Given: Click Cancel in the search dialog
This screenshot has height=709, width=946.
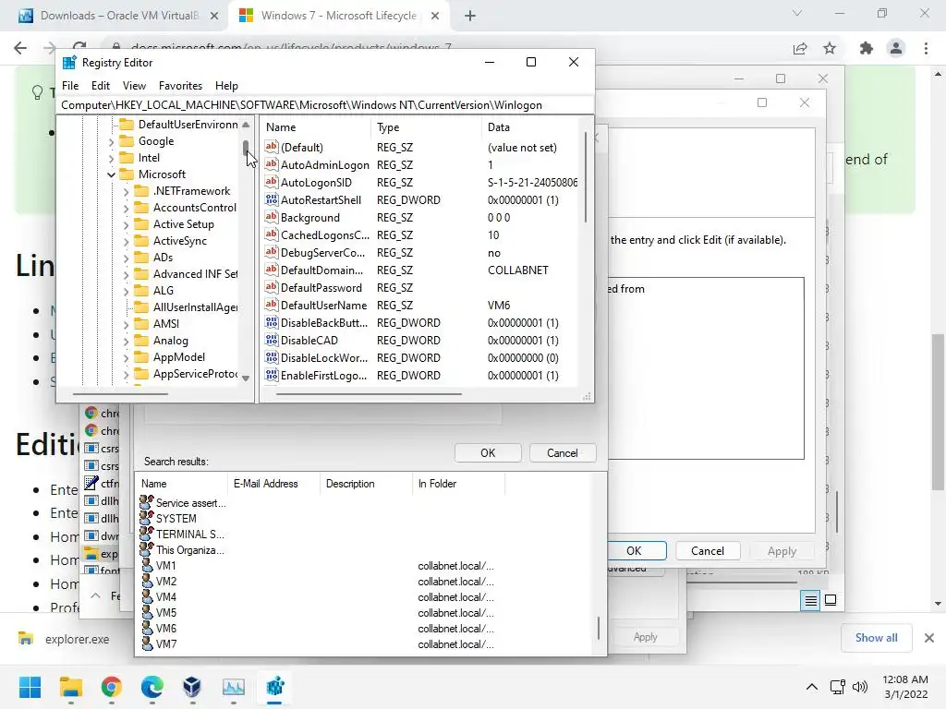Looking at the screenshot, I should pos(563,452).
